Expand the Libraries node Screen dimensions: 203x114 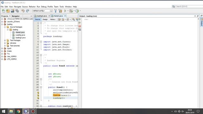5,43
